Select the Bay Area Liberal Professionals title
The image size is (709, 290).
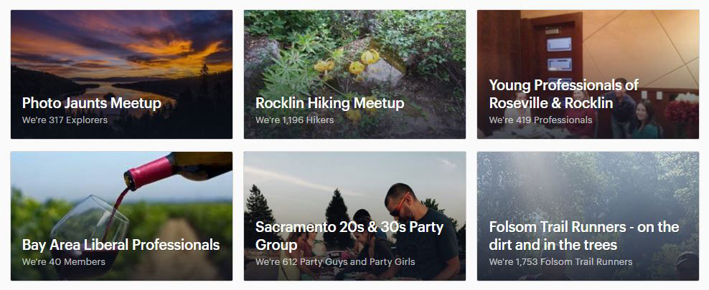121,245
